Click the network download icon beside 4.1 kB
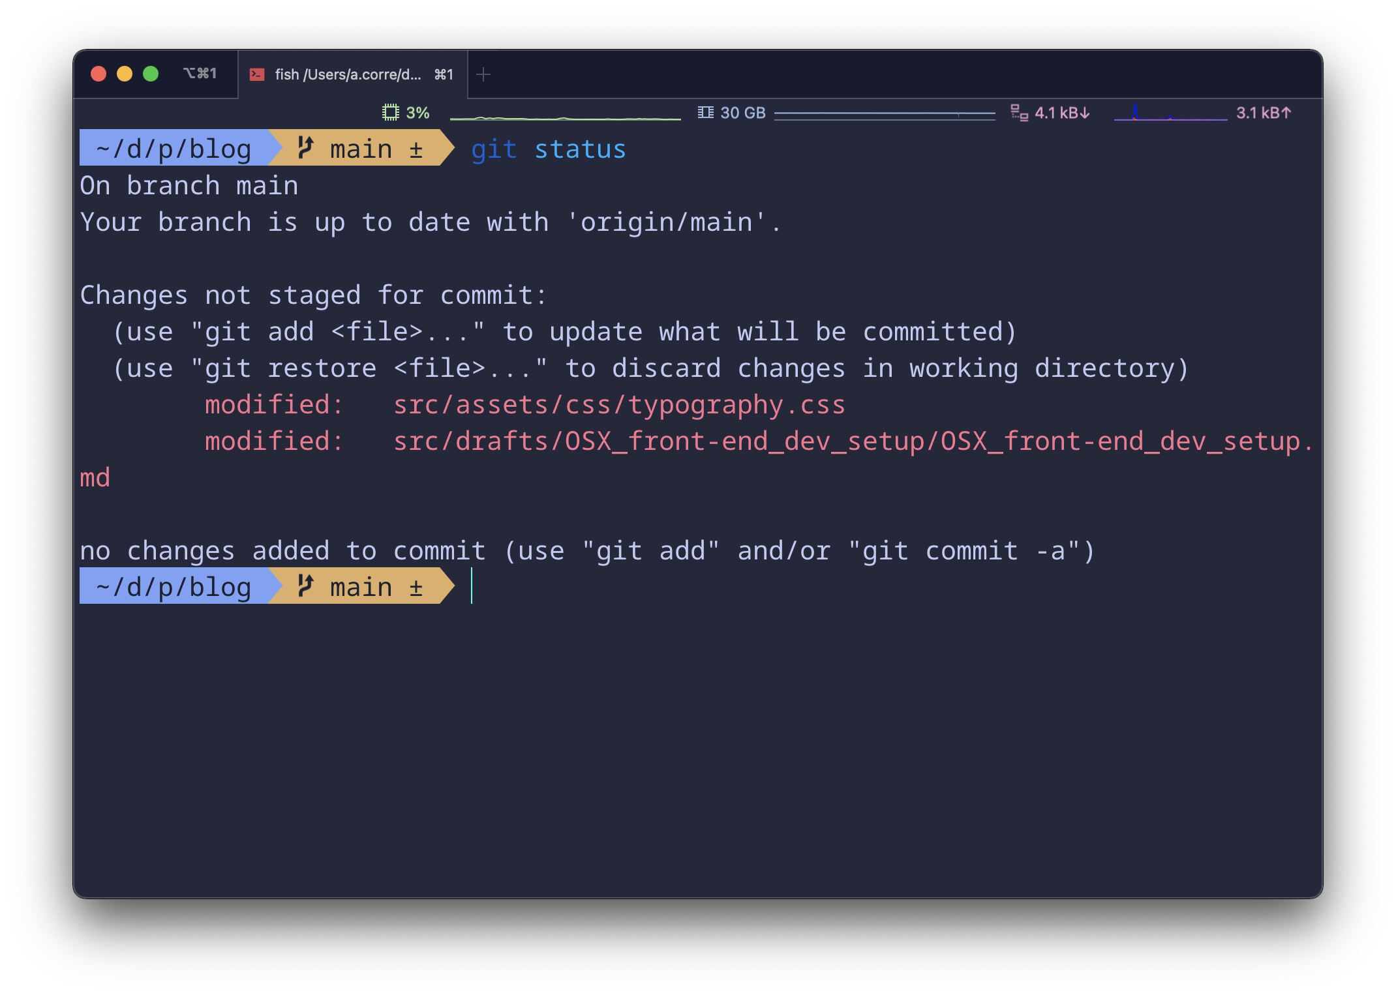The width and height of the screenshot is (1396, 995). (x=1018, y=112)
